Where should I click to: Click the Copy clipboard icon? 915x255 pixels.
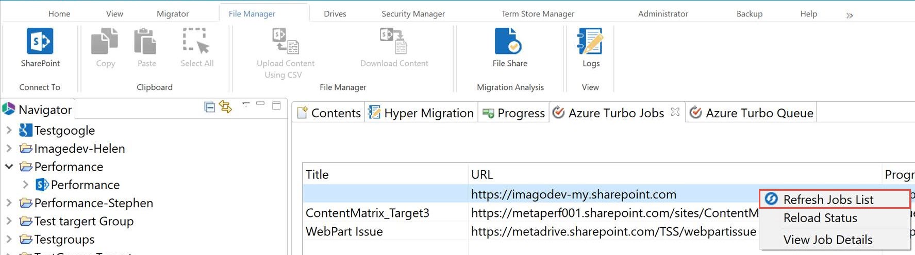point(105,41)
